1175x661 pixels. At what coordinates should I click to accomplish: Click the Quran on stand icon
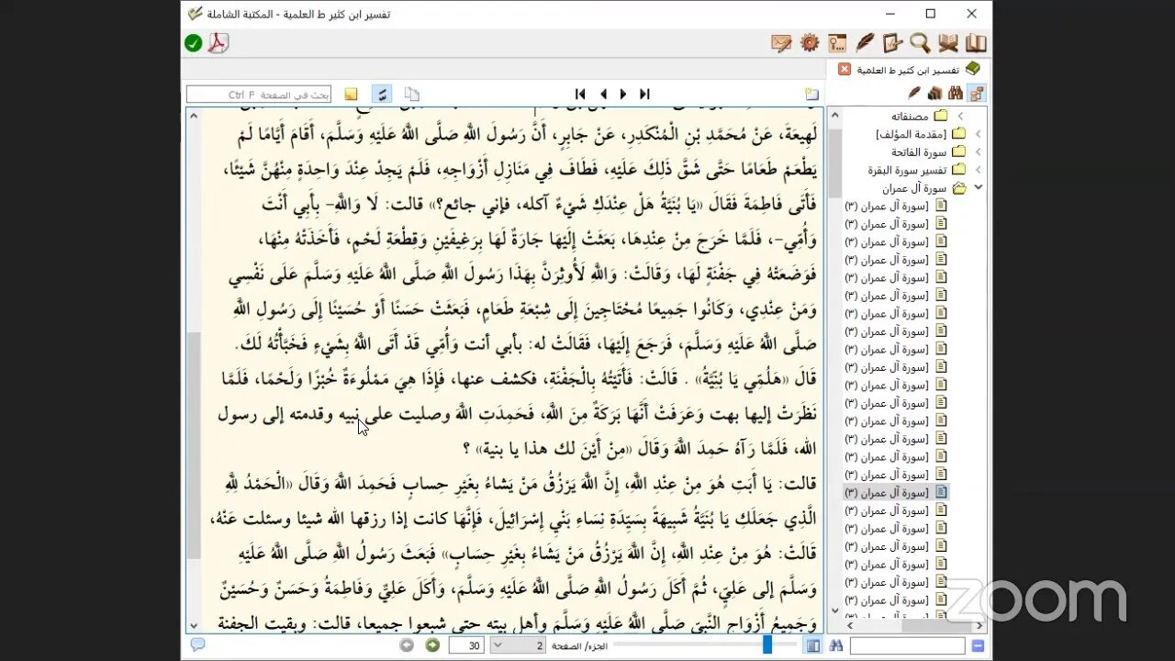[x=948, y=43]
